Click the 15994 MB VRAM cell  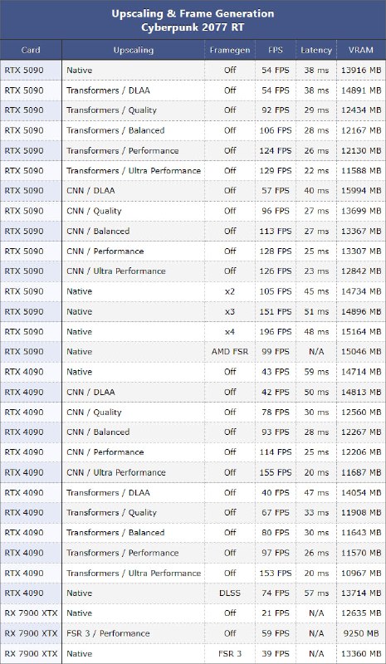361,191
